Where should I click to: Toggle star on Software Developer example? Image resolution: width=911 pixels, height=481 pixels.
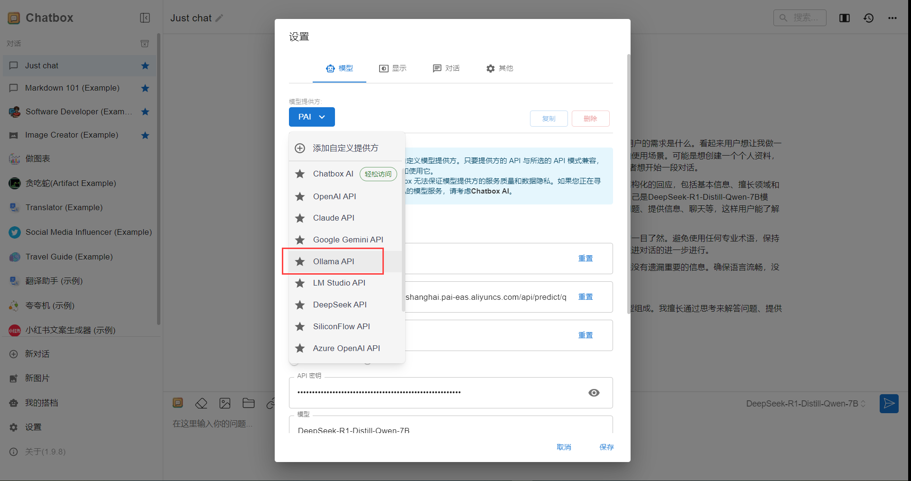(145, 111)
